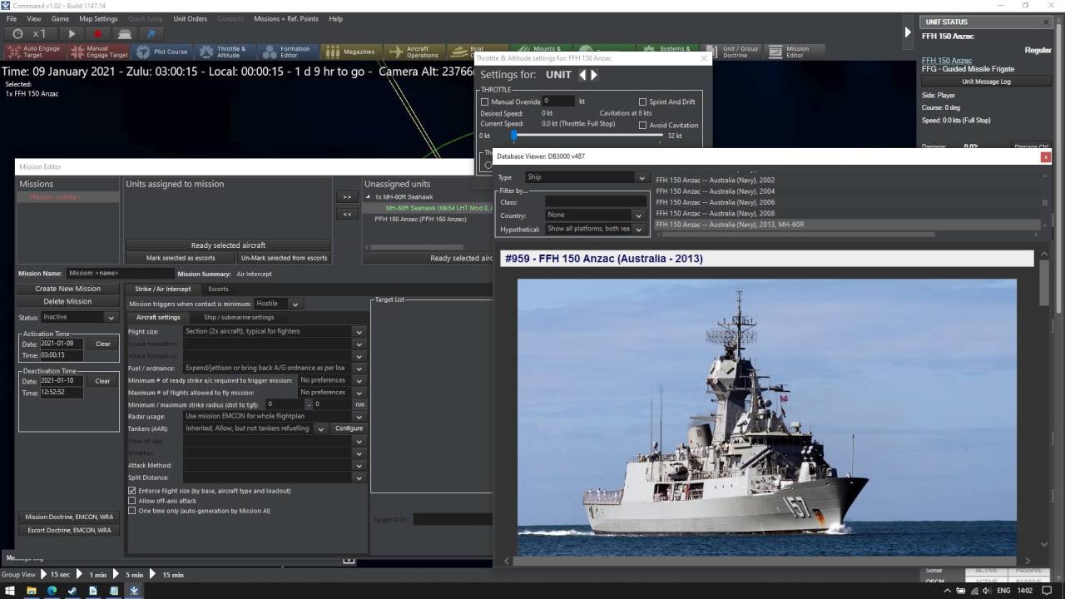
Task: Open Unit / Group Doctrine
Action: coord(732,52)
